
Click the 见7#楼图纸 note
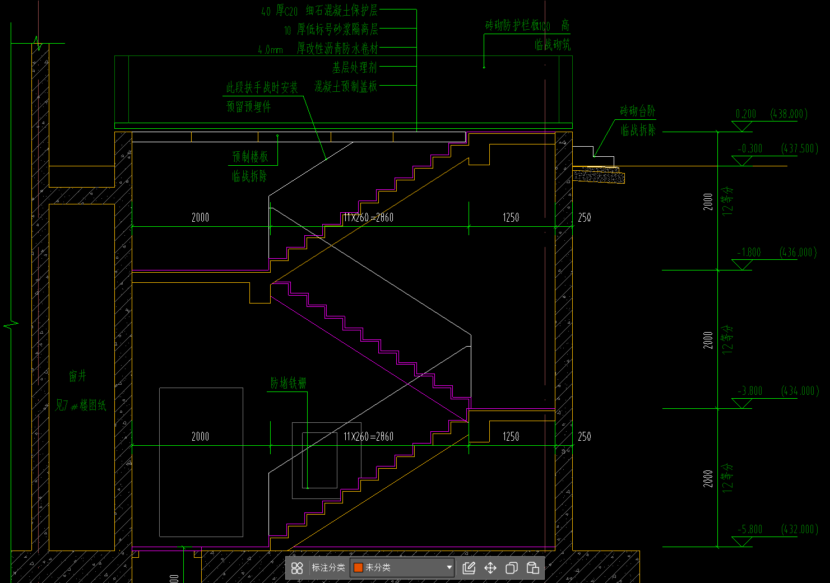coord(81,405)
